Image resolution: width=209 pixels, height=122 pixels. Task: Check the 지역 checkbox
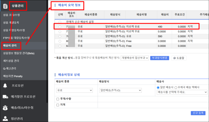(x=58, y=105)
